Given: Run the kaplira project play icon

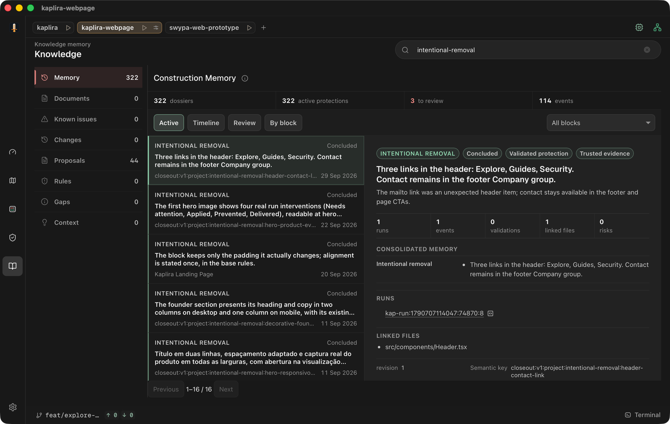Looking at the screenshot, I should tap(68, 28).
